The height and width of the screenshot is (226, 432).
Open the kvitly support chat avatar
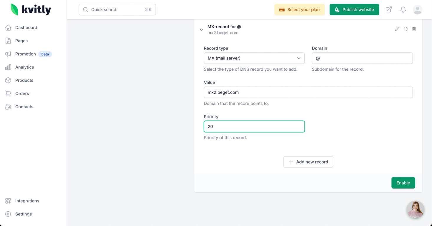[415, 210]
